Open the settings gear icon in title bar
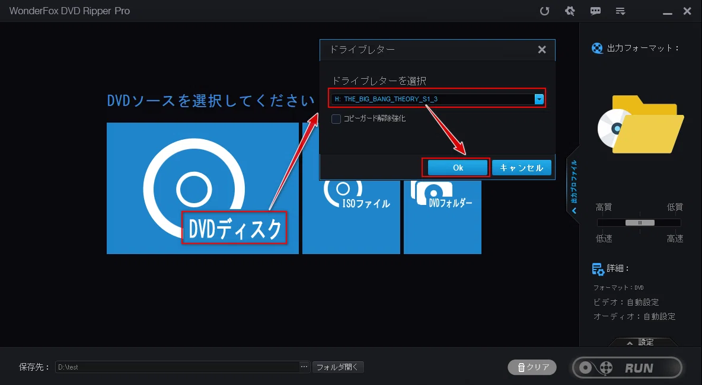 pos(570,11)
